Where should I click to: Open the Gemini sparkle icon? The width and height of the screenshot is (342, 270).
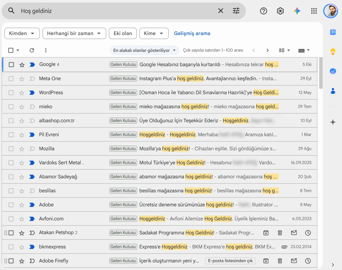297,11
